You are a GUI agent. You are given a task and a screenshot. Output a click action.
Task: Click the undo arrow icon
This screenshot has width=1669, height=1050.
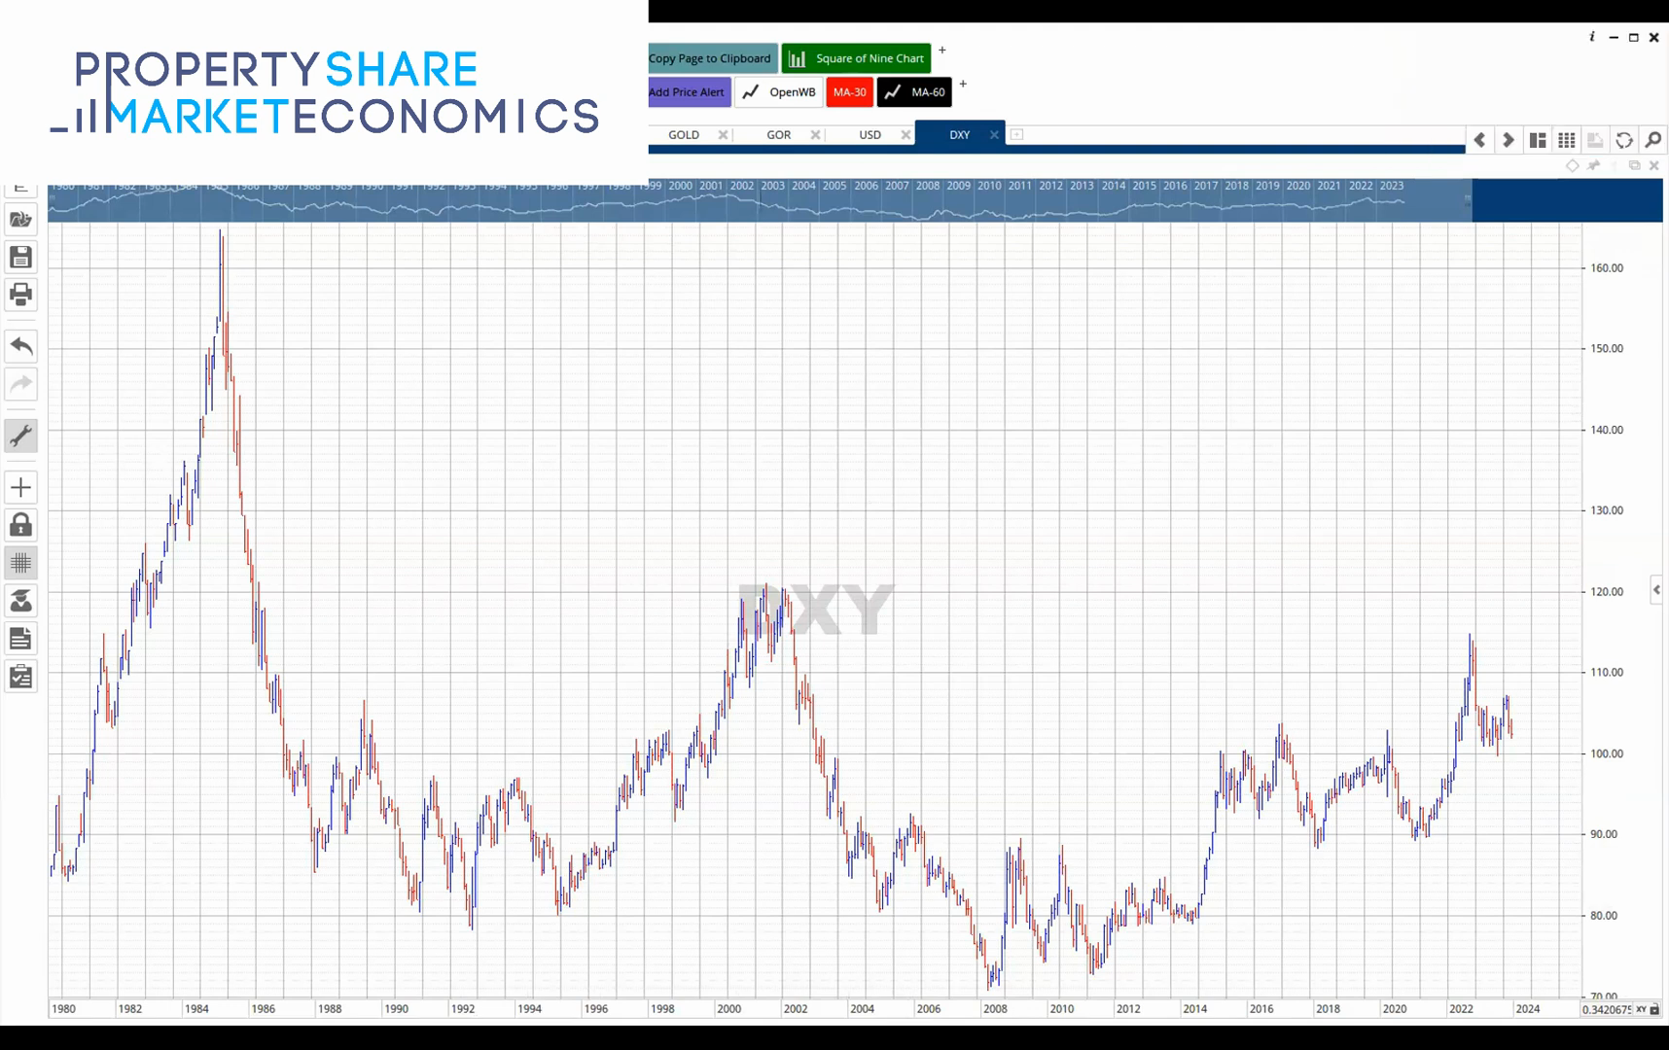[20, 346]
